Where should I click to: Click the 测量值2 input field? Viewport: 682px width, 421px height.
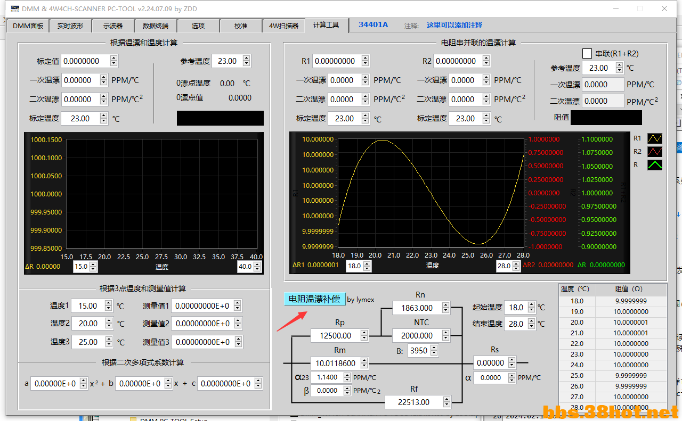(202, 324)
